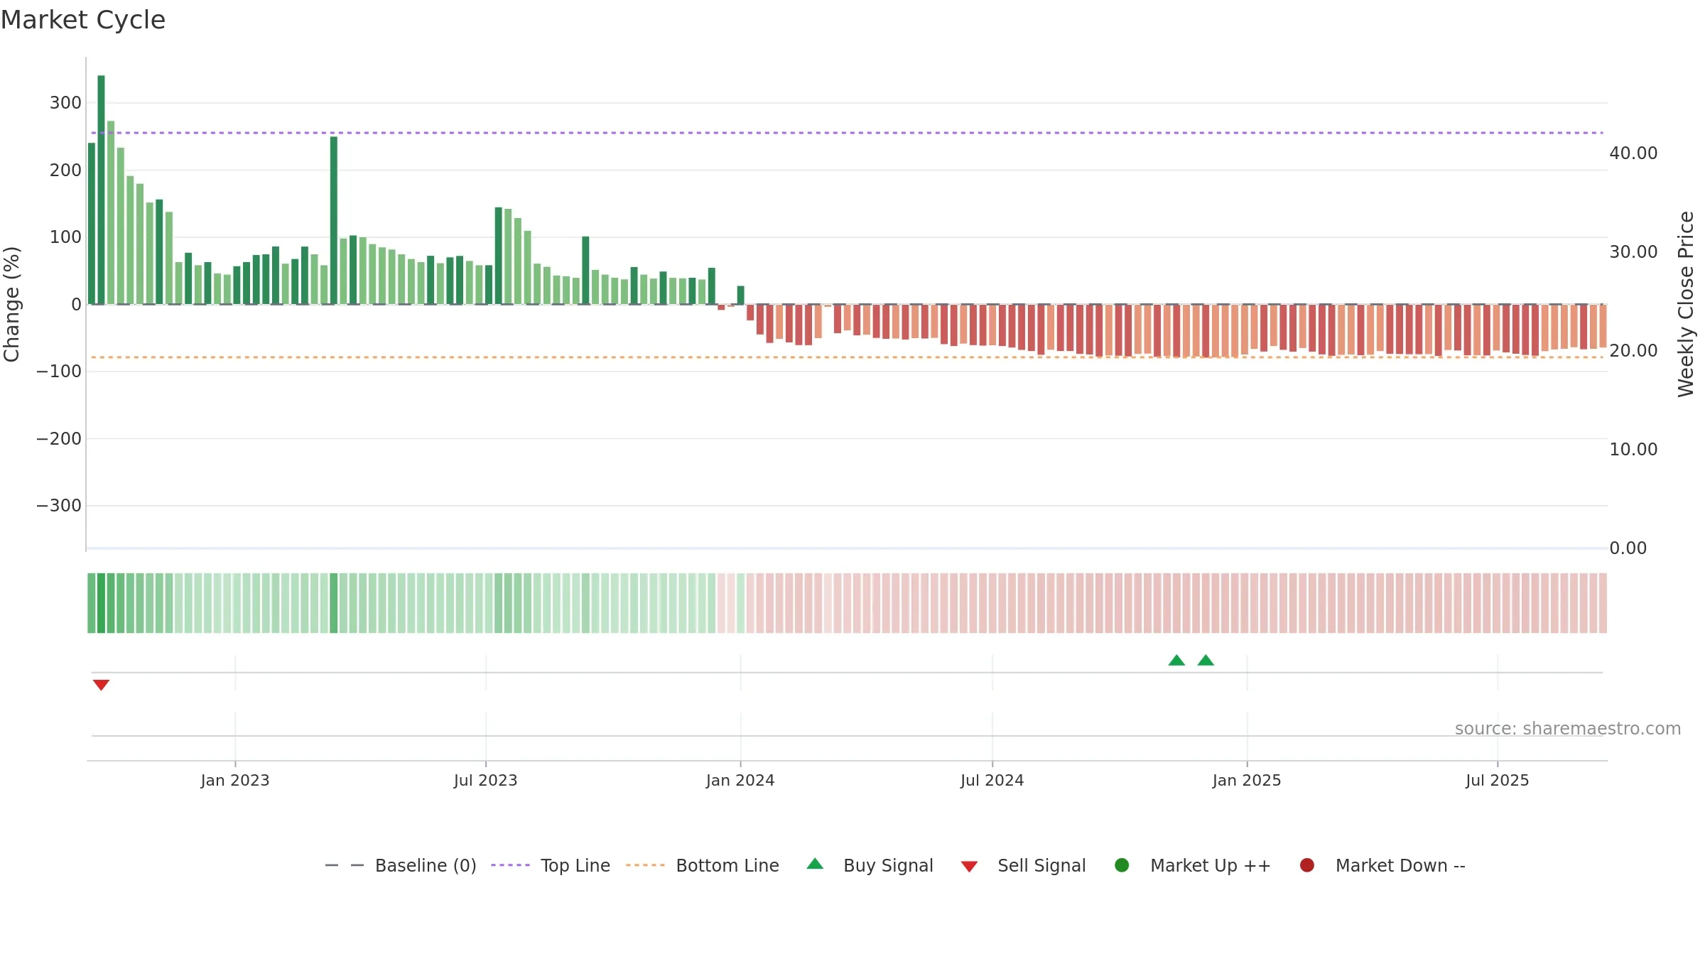The image size is (1705, 959).
Task: Click the tallest green bar above 300
Action: tap(101, 190)
